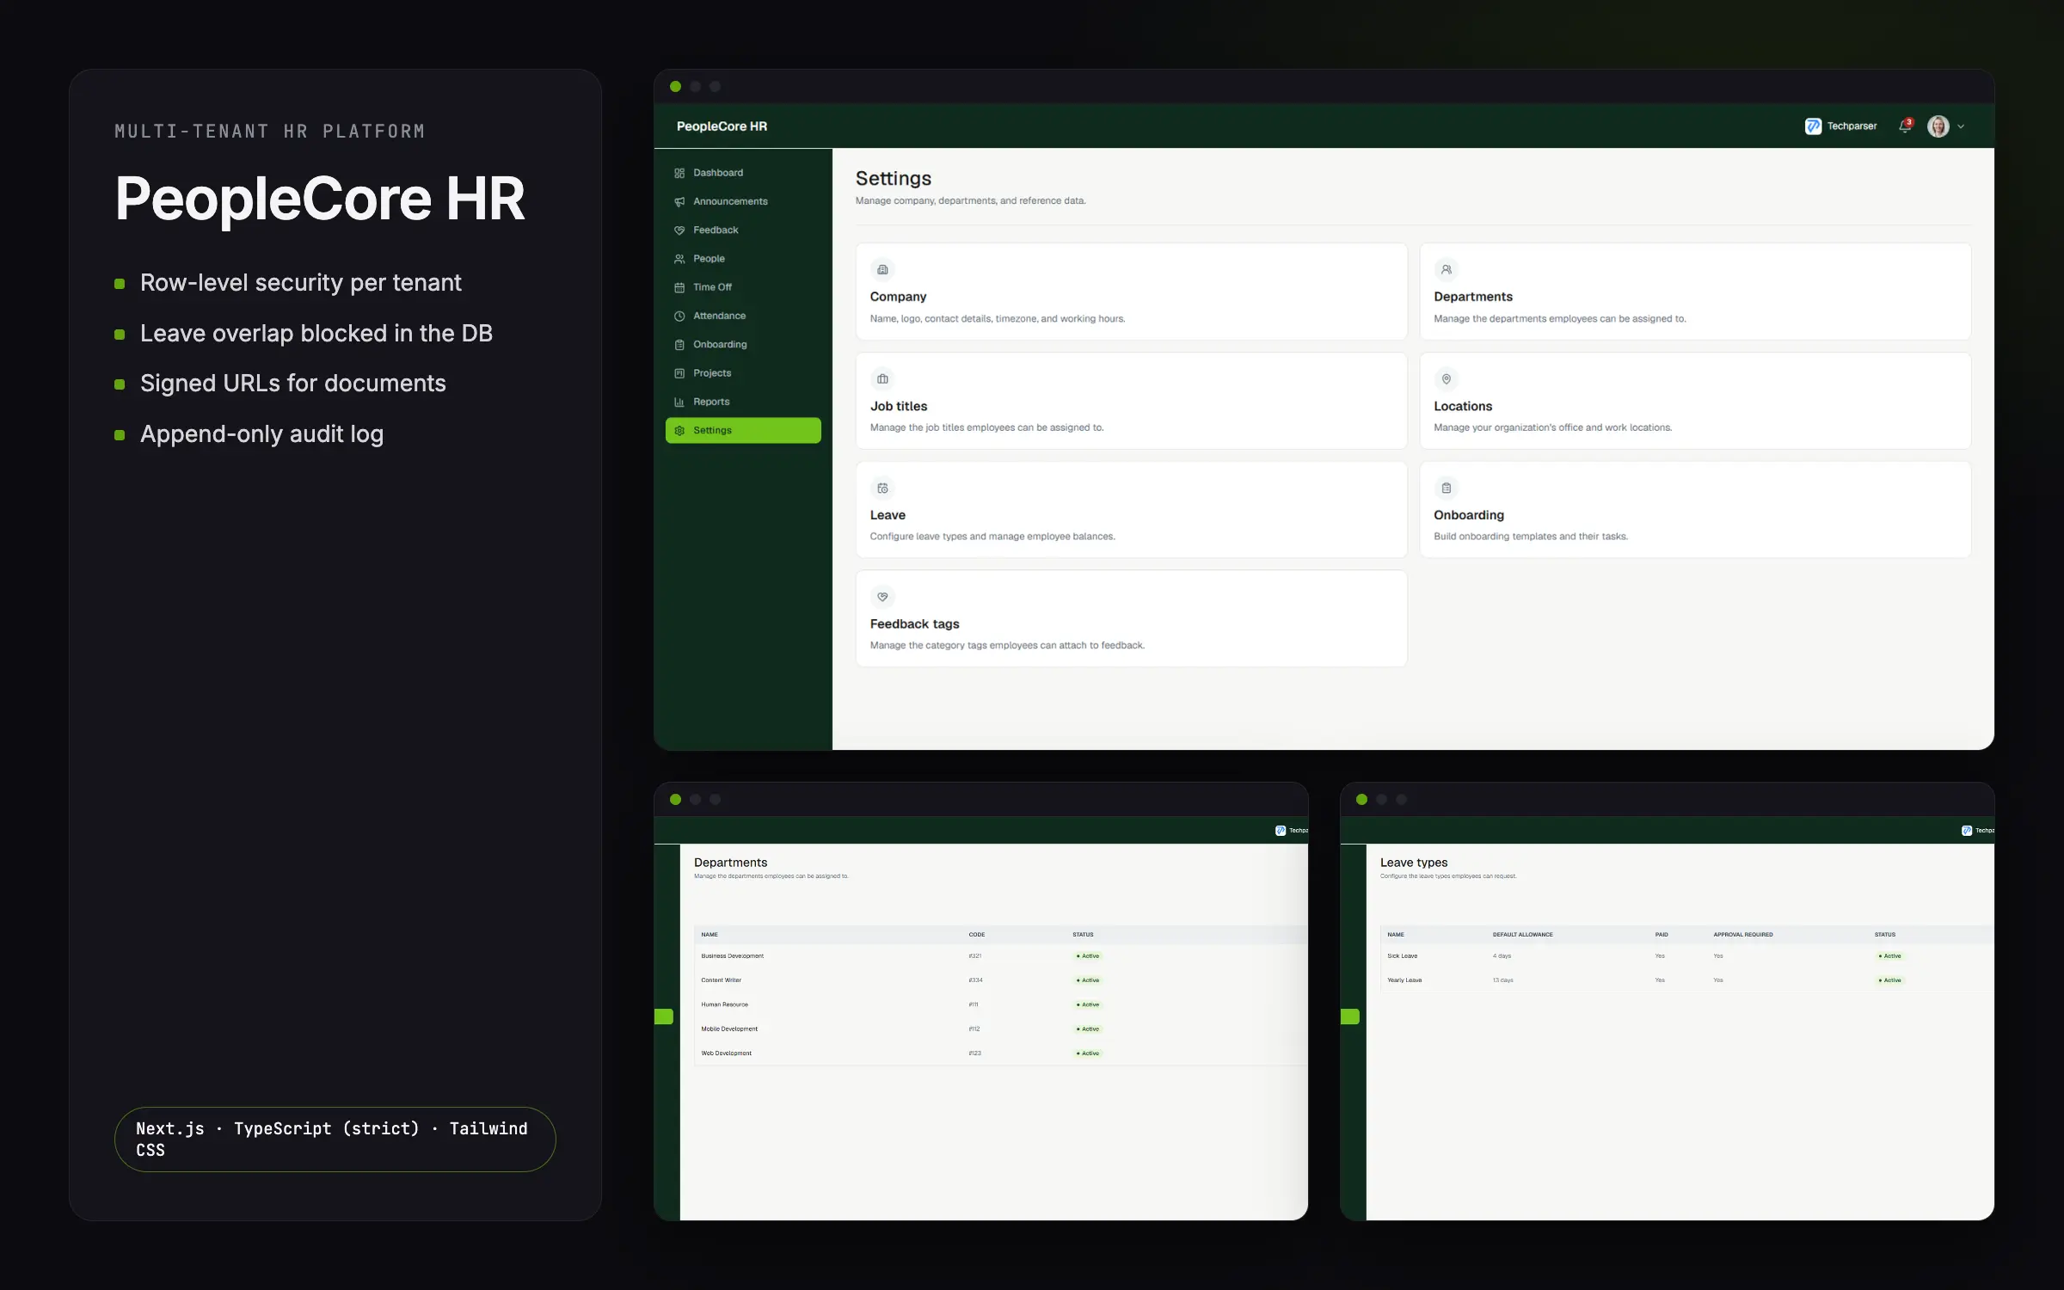
Task: Click the Locations pin icon
Action: [1447, 379]
